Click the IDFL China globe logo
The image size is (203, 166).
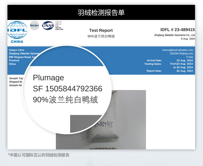17,31
